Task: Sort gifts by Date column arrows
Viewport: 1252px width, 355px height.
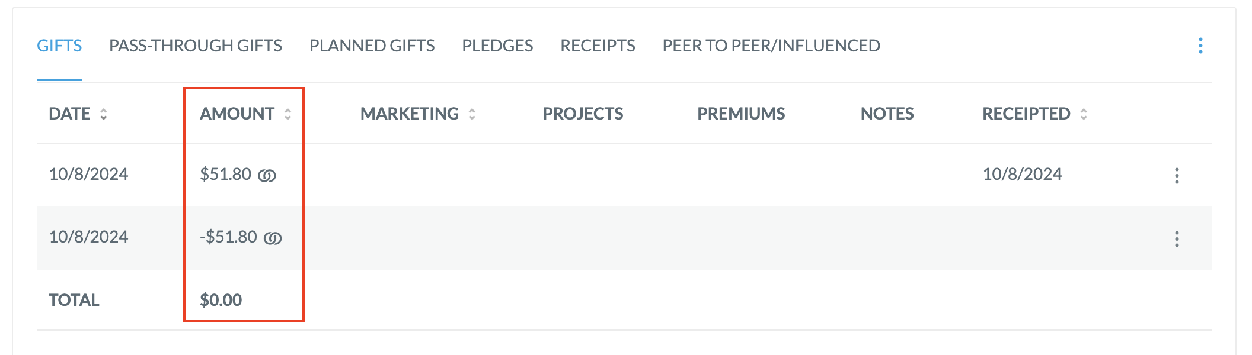Action: click(104, 114)
